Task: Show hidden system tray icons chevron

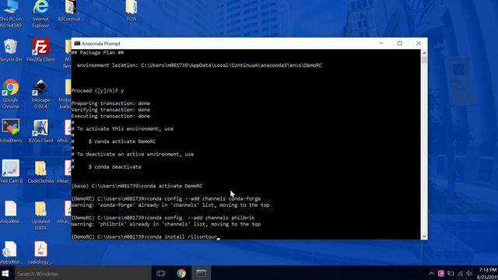Action: click(x=431, y=273)
